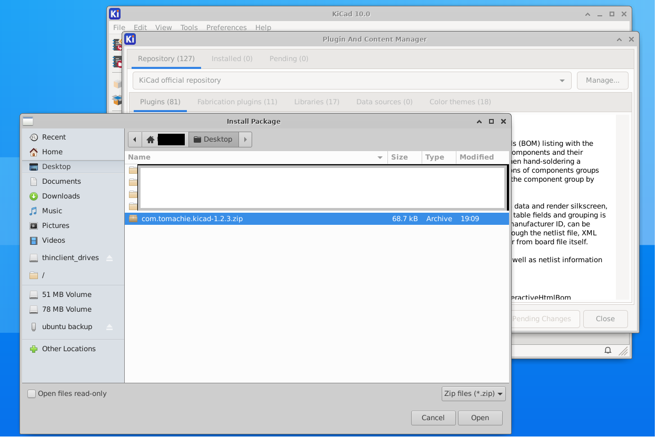
Task: Open Pictures folder in sidebar
Action: (55, 225)
